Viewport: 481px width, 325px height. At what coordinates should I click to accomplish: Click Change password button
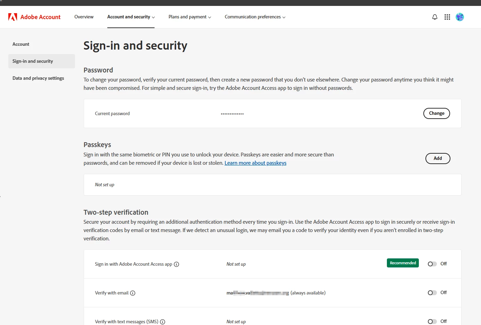(437, 113)
